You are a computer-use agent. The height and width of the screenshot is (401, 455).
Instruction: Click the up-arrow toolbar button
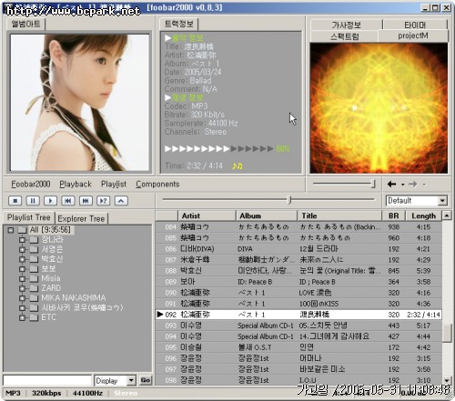pos(121,201)
